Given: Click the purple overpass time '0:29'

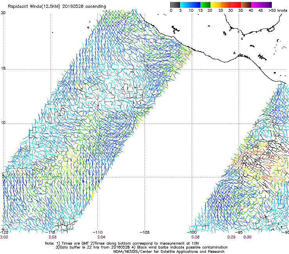Looking at the screenshot, I should click(x=231, y=237).
